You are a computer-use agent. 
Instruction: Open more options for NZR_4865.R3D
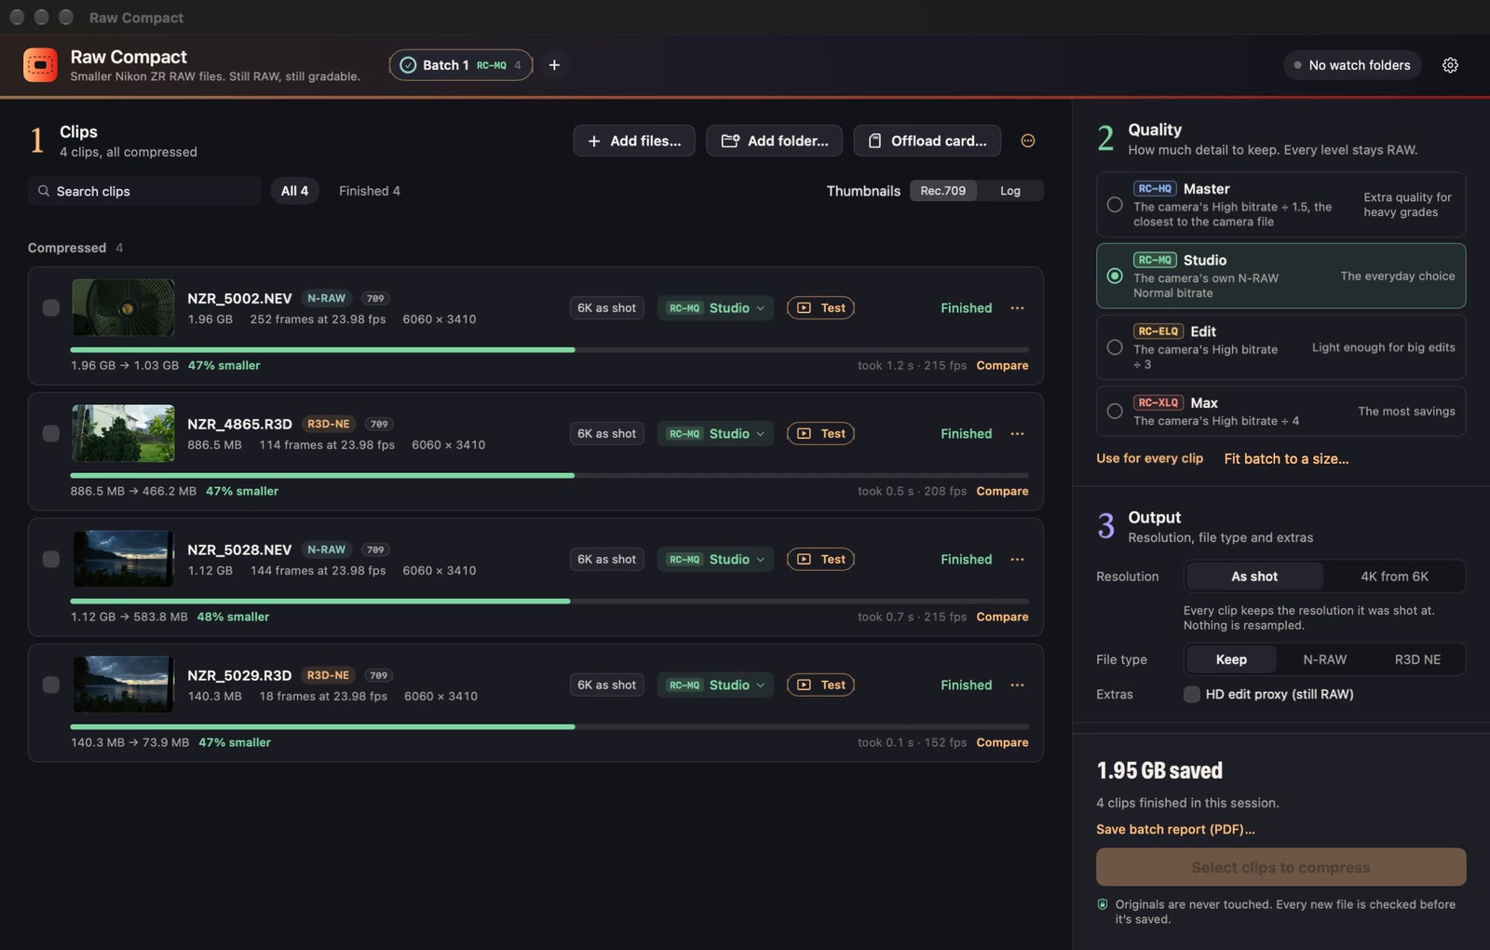click(x=1017, y=434)
